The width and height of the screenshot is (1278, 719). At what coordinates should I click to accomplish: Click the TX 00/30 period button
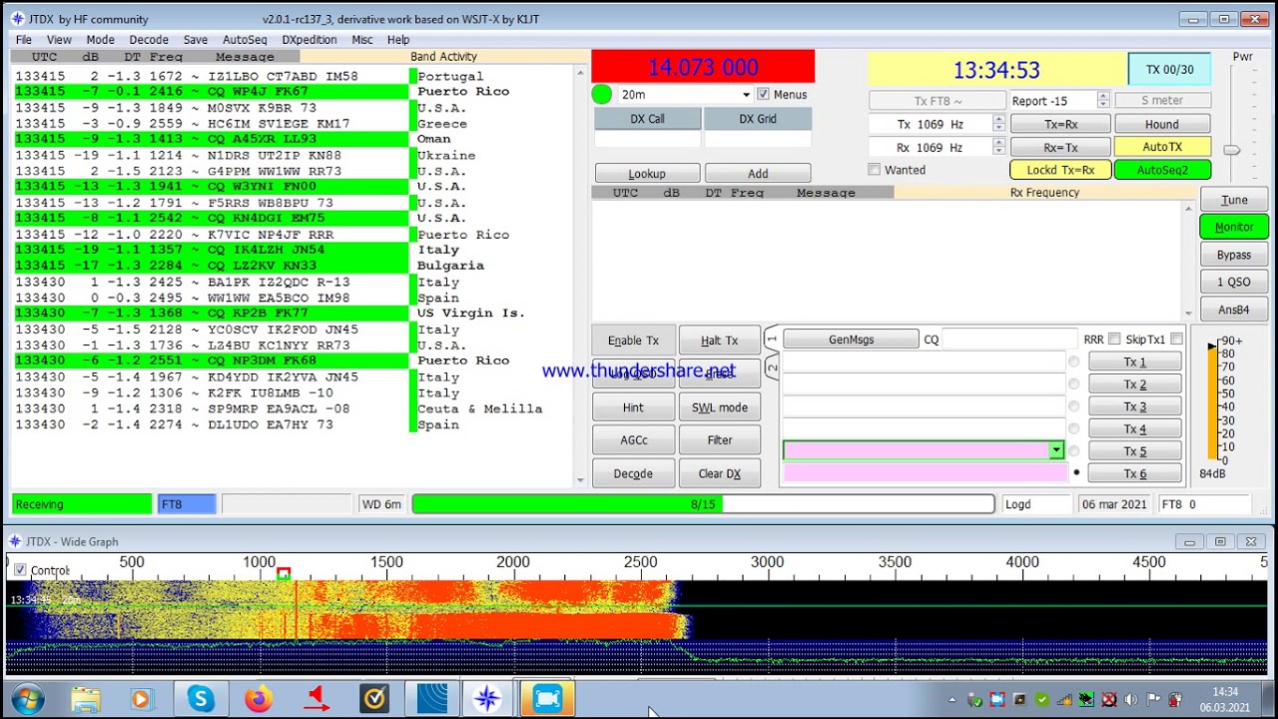click(1169, 69)
